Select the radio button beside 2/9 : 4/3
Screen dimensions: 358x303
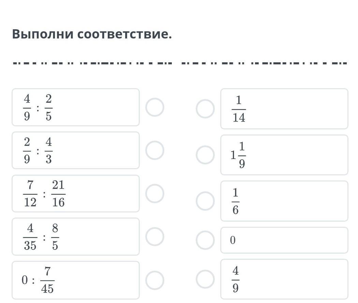[155, 150]
